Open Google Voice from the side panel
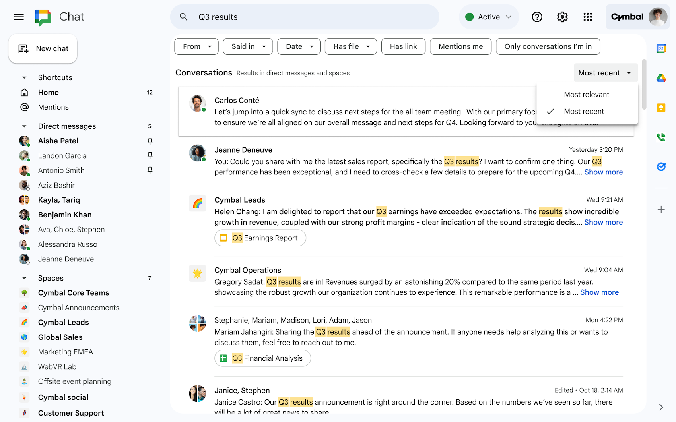676x422 pixels. pos(661,137)
